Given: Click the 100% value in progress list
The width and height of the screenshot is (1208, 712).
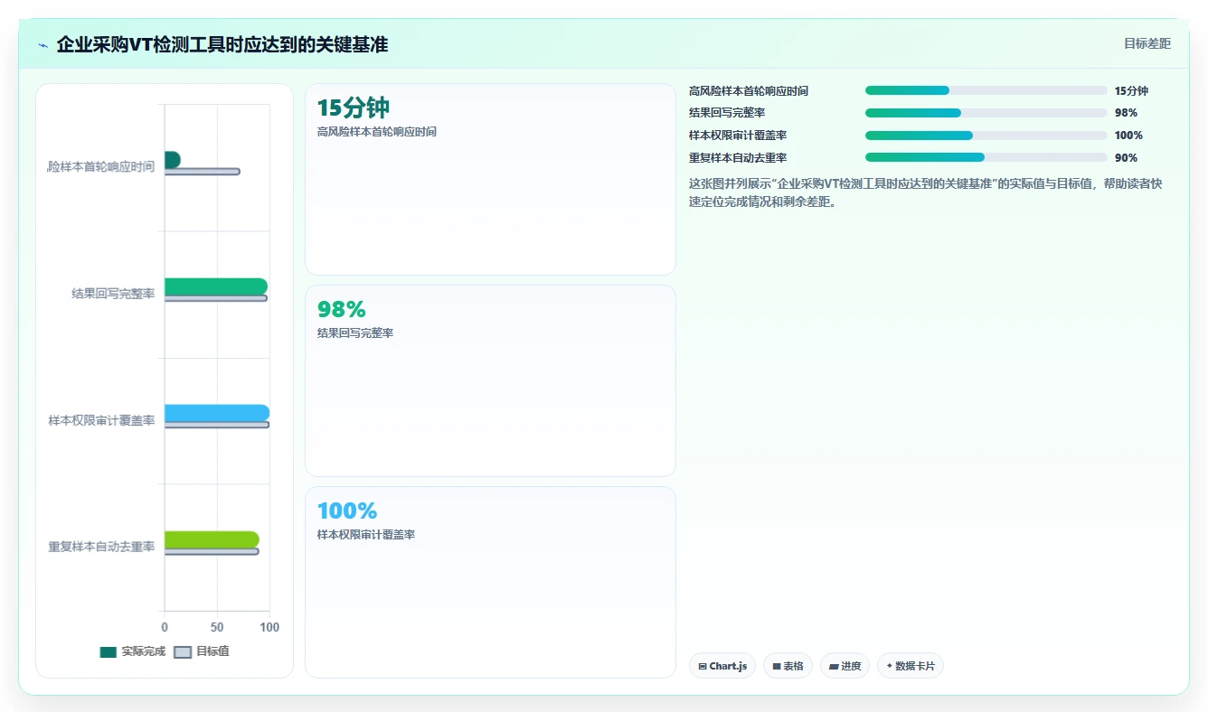Looking at the screenshot, I should click(1128, 136).
